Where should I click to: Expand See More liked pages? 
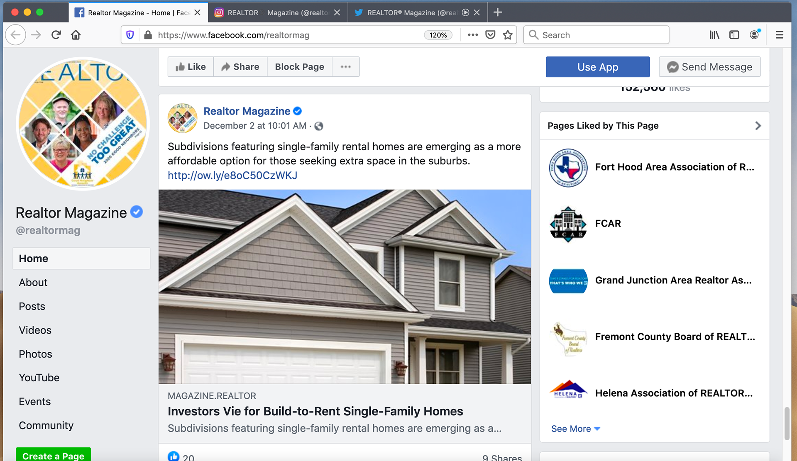click(575, 429)
